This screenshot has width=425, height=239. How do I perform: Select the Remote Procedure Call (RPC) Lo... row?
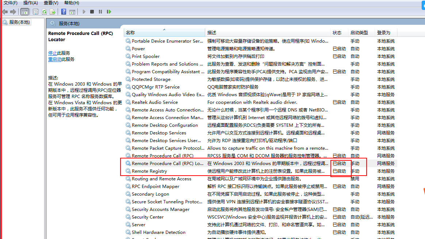point(260,163)
